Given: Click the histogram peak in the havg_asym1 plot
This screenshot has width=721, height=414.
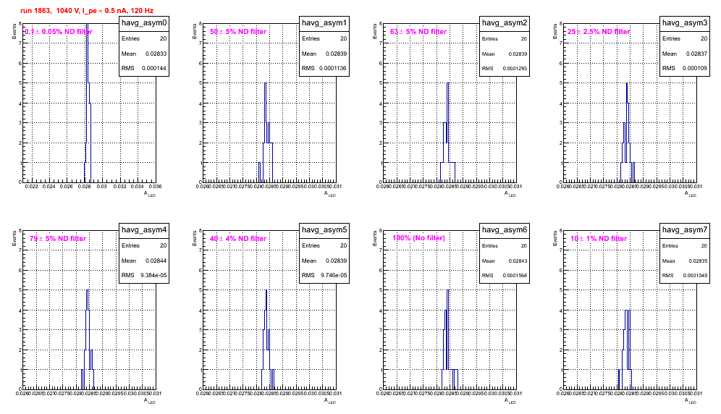Looking at the screenshot, I should tap(266, 83).
